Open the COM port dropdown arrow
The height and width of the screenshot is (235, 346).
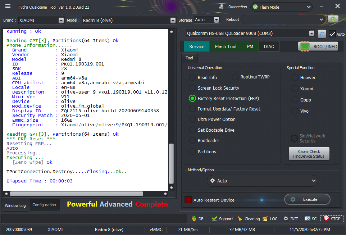pyautogui.click(x=311, y=33)
